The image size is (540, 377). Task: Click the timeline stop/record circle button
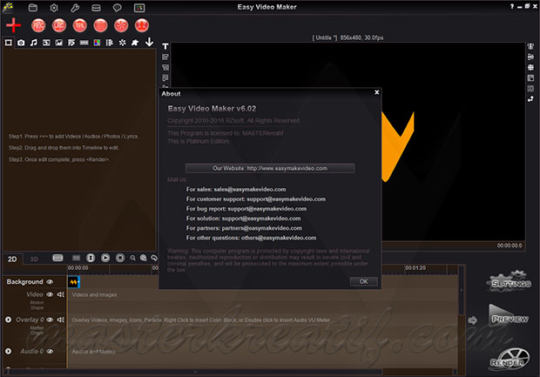pos(120,258)
